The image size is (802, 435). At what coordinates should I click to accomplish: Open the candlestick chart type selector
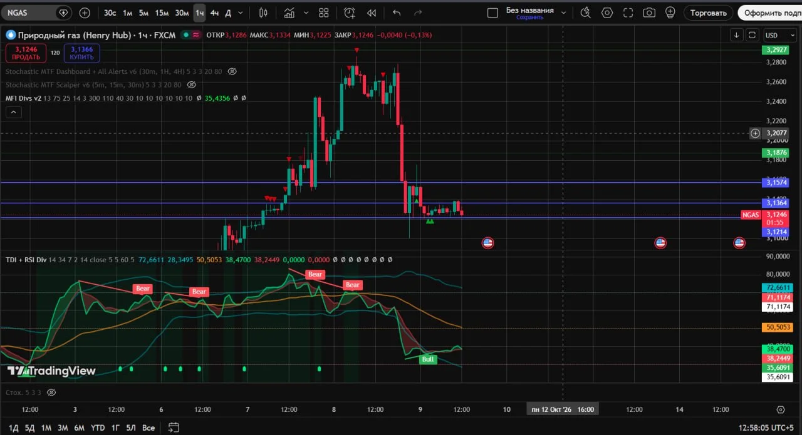[x=263, y=13]
